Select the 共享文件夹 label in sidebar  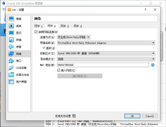(x=22, y=75)
